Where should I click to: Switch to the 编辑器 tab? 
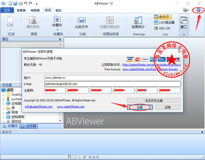pos(35,10)
